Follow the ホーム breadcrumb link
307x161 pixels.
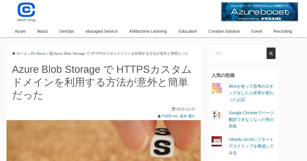(22, 53)
